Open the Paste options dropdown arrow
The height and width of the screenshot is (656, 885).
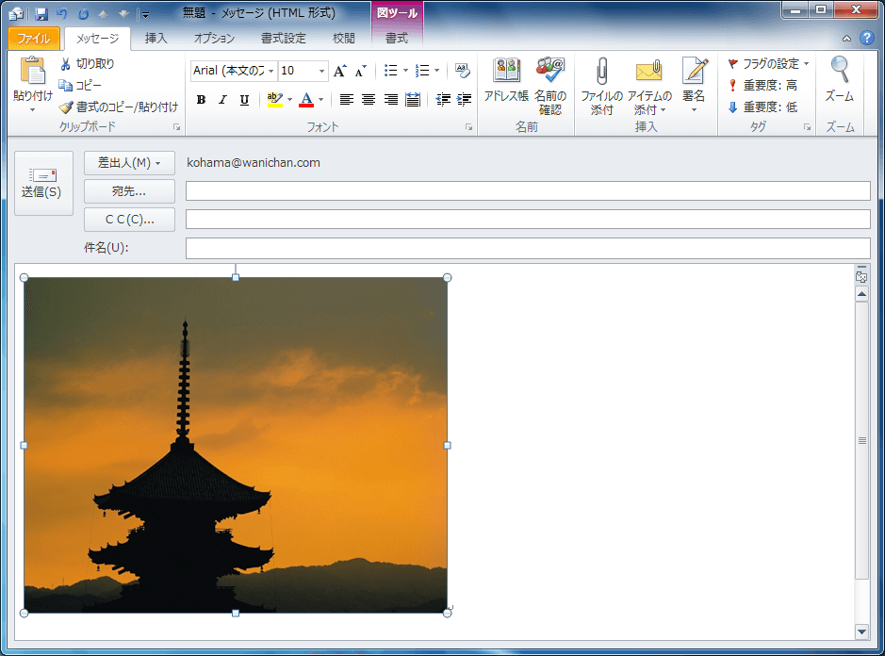pos(32,109)
